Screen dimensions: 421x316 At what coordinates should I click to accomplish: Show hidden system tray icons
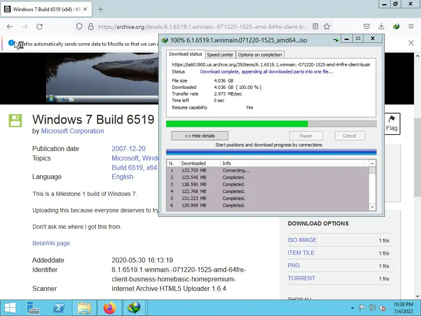pyautogui.click(x=352, y=308)
